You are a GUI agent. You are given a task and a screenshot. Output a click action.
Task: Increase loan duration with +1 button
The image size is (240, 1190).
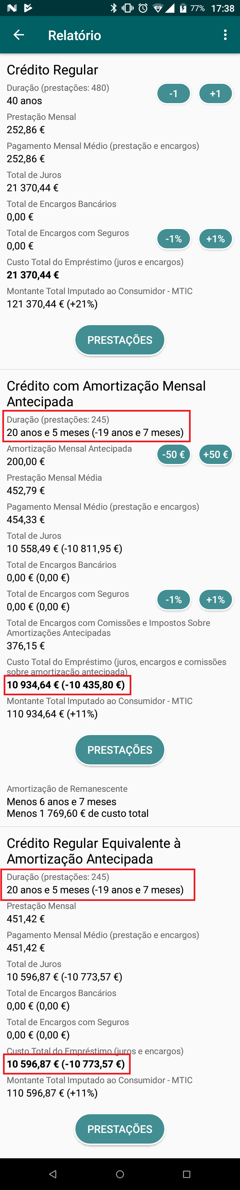215,94
